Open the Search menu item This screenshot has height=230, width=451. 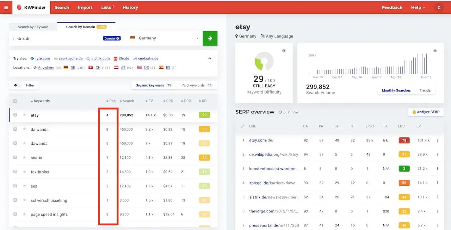click(x=62, y=7)
